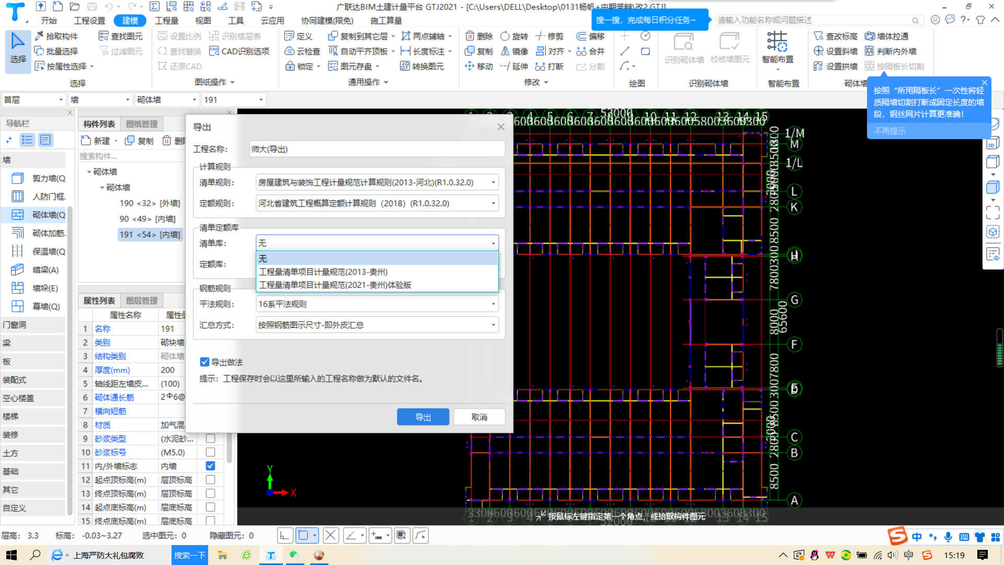Viewport: 1004px width, 565px height.
Task: Collapse the top-level 砌体墙 tree node
Action: (x=89, y=172)
